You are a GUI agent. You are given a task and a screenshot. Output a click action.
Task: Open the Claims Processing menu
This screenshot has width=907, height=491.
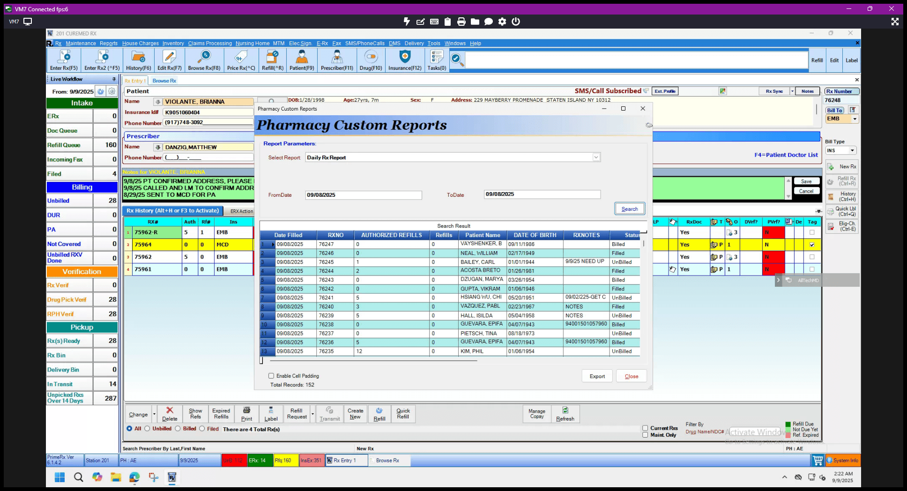pos(210,43)
